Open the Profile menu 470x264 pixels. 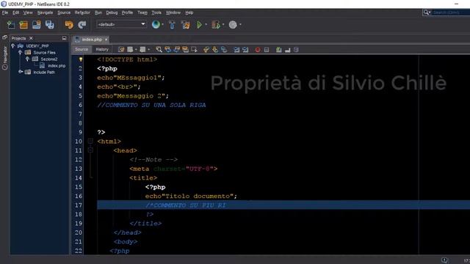tap(127, 12)
